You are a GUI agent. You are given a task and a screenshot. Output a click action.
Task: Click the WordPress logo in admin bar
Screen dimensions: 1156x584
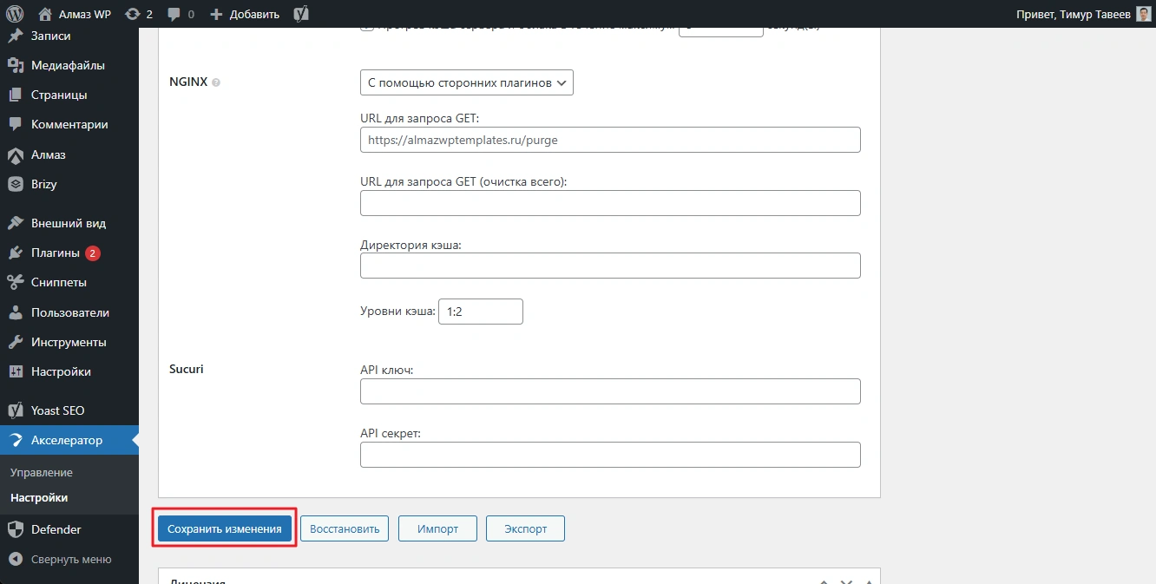(15, 14)
